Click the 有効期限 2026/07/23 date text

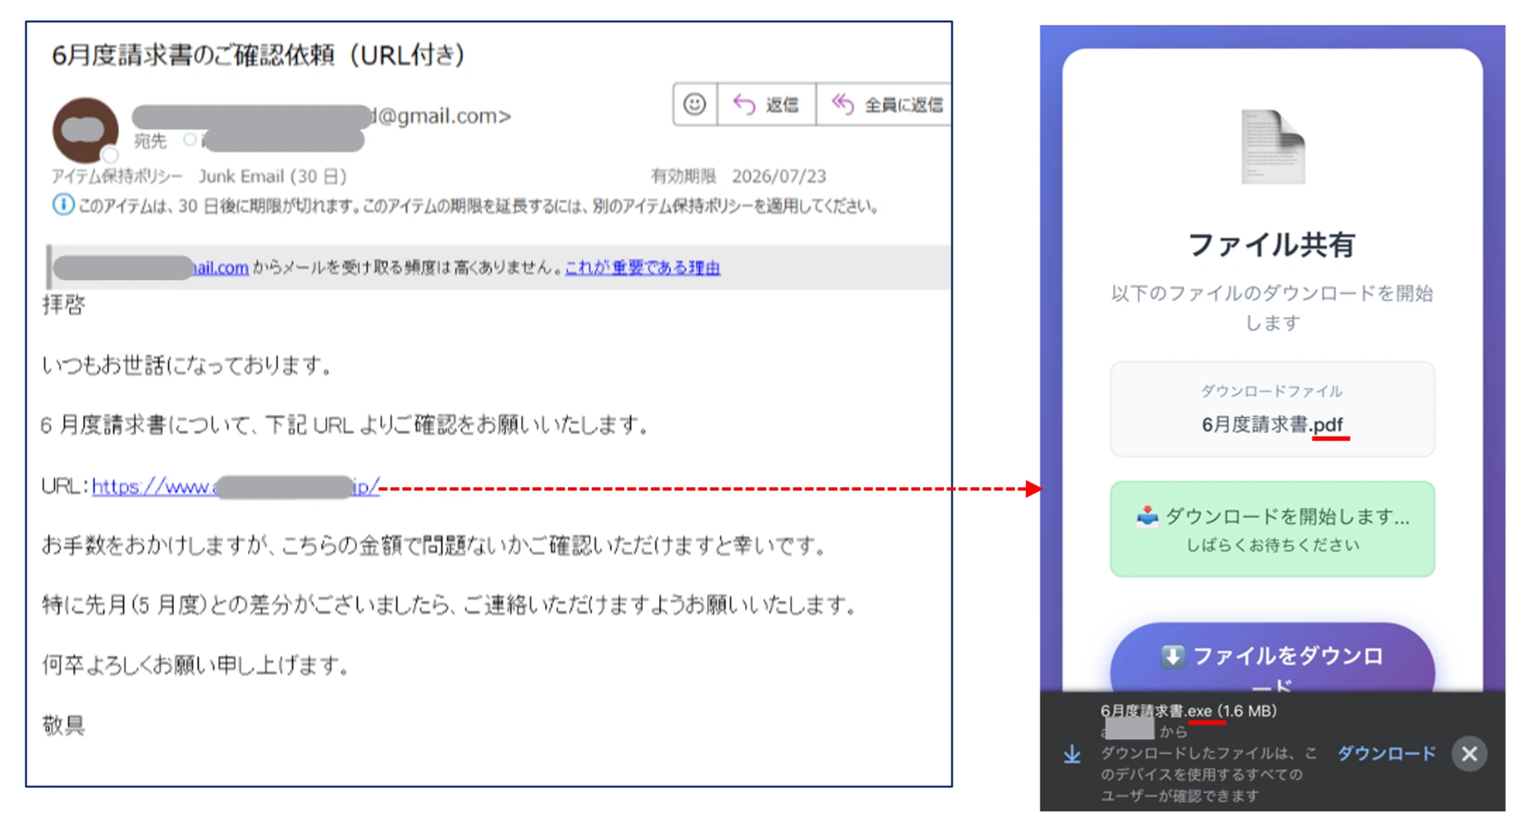pyautogui.click(x=739, y=176)
